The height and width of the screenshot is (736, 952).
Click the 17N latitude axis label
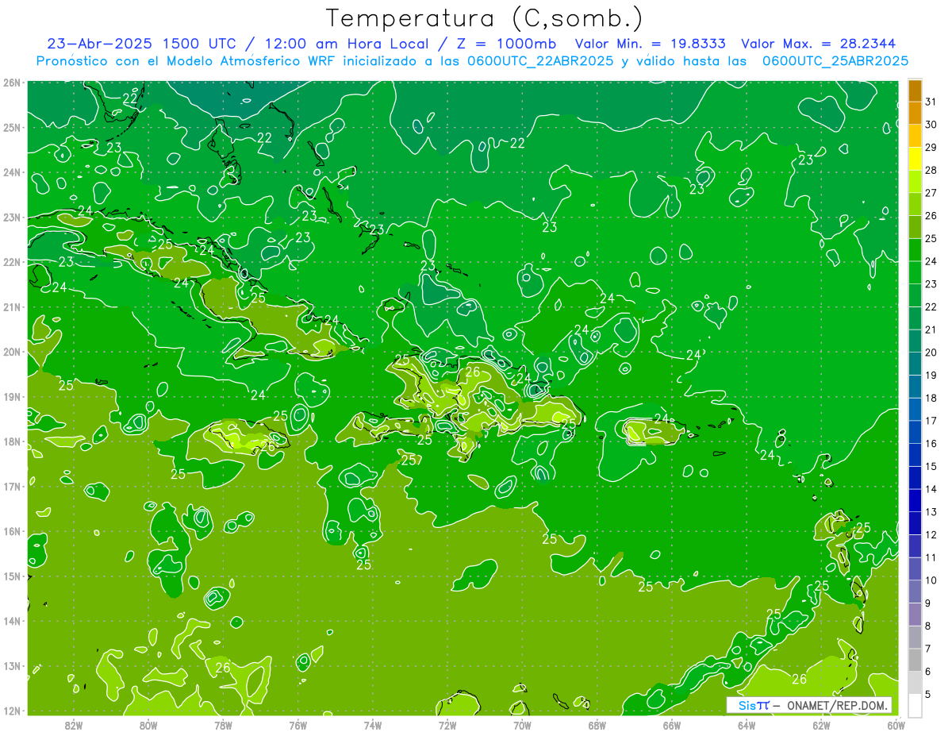[x=12, y=487]
